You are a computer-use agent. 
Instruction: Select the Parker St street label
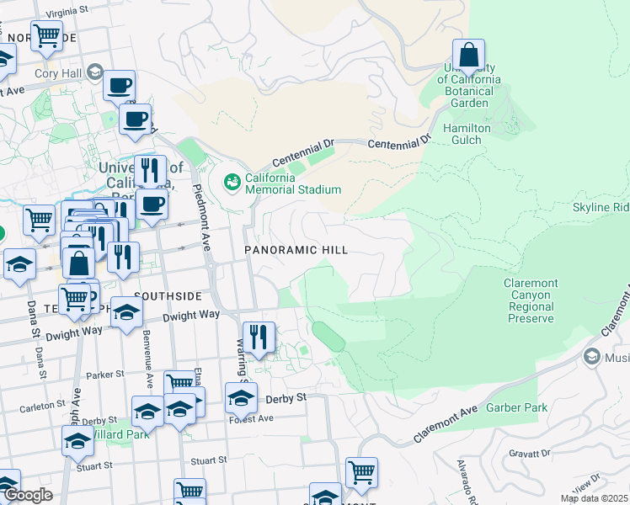click(105, 375)
